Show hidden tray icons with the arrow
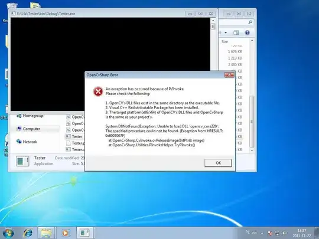 pyautogui.click(x=262, y=233)
